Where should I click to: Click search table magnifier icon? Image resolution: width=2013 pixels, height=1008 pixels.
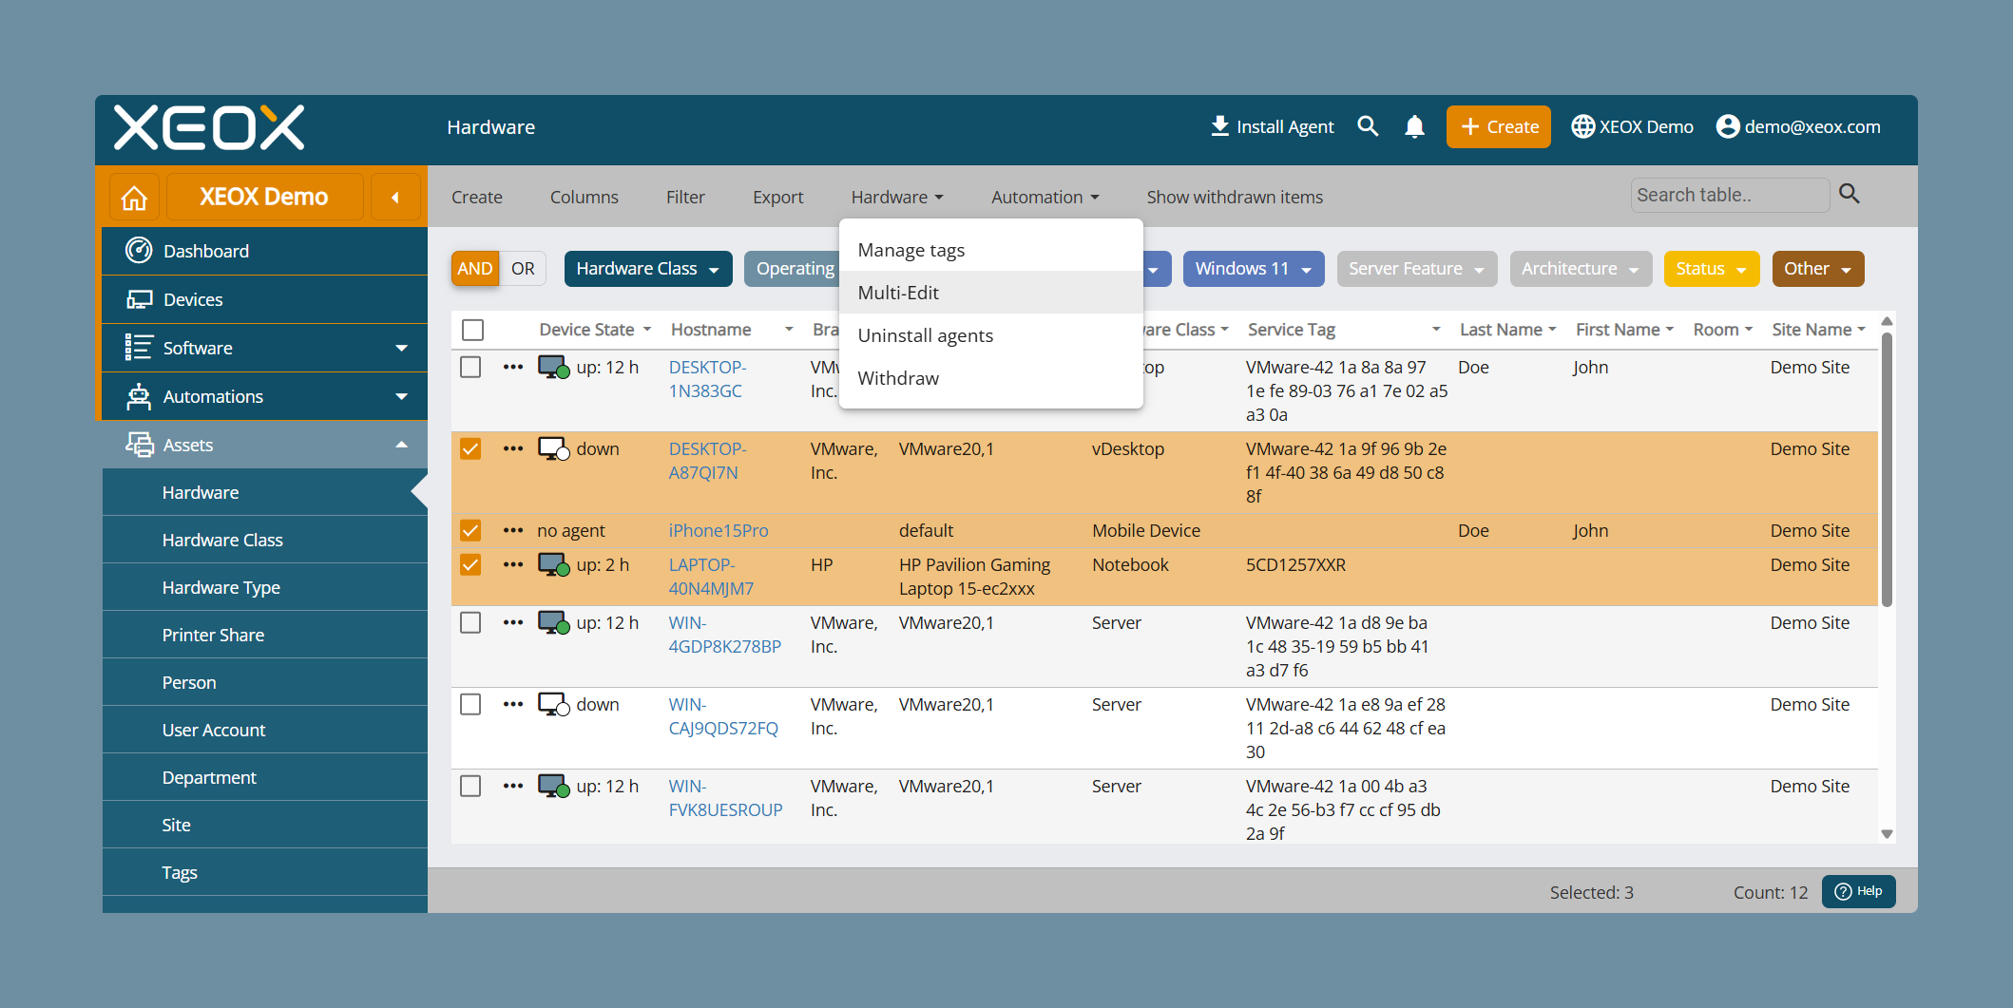[x=1849, y=194]
